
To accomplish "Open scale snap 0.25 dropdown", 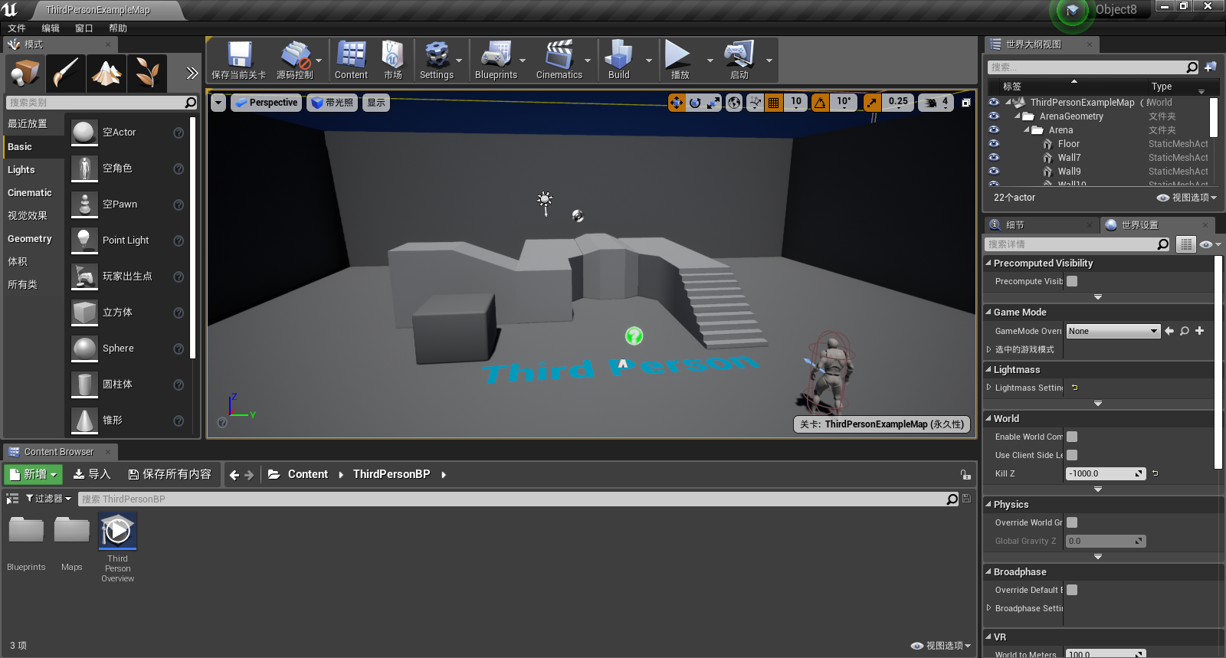I will 898,103.
